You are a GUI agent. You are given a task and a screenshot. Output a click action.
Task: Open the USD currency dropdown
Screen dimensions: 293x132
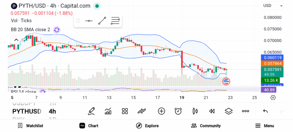point(273,6)
